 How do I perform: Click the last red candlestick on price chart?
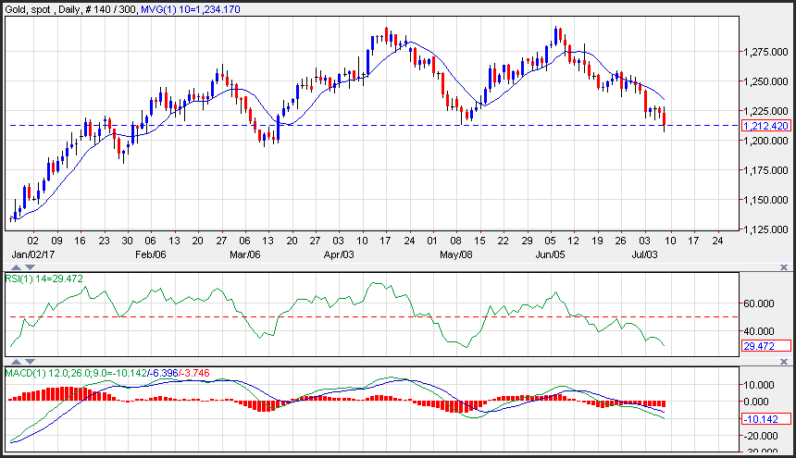tap(665, 119)
